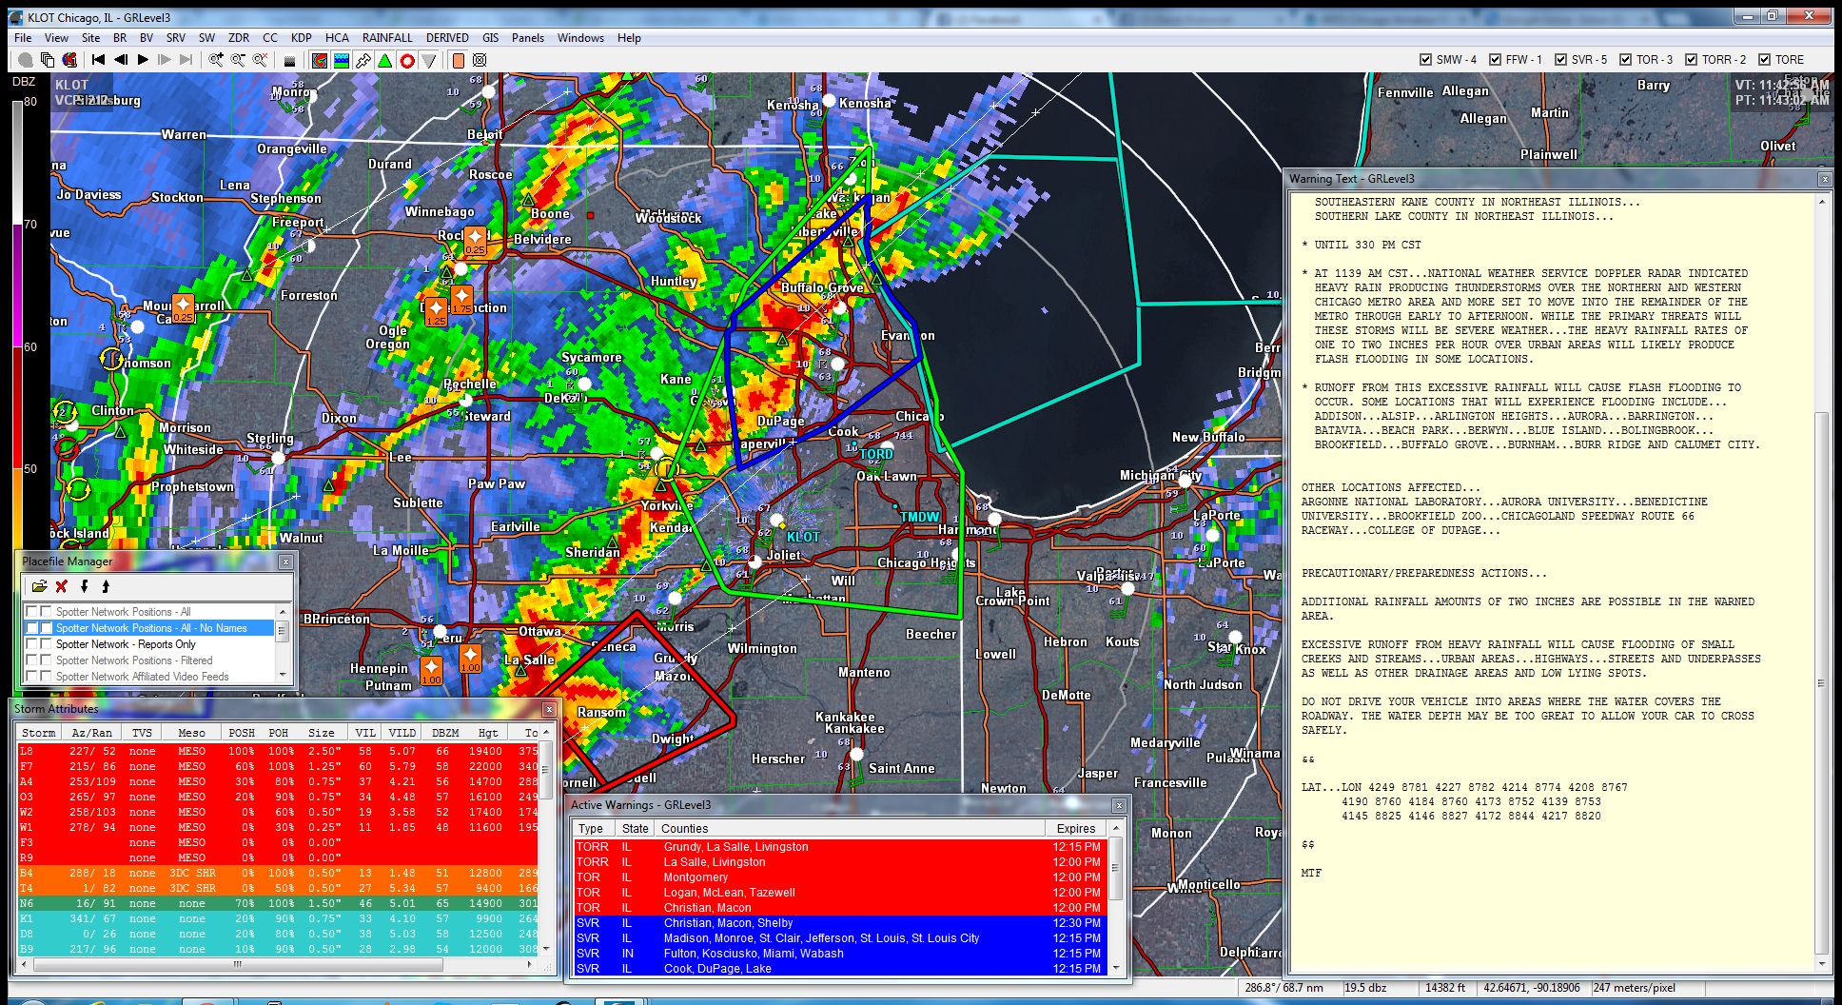The width and height of the screenshot is (1842, 1005).
Task: Select the SRV product in menu bar
Action: pyautogui.click(x=176, y=38)
